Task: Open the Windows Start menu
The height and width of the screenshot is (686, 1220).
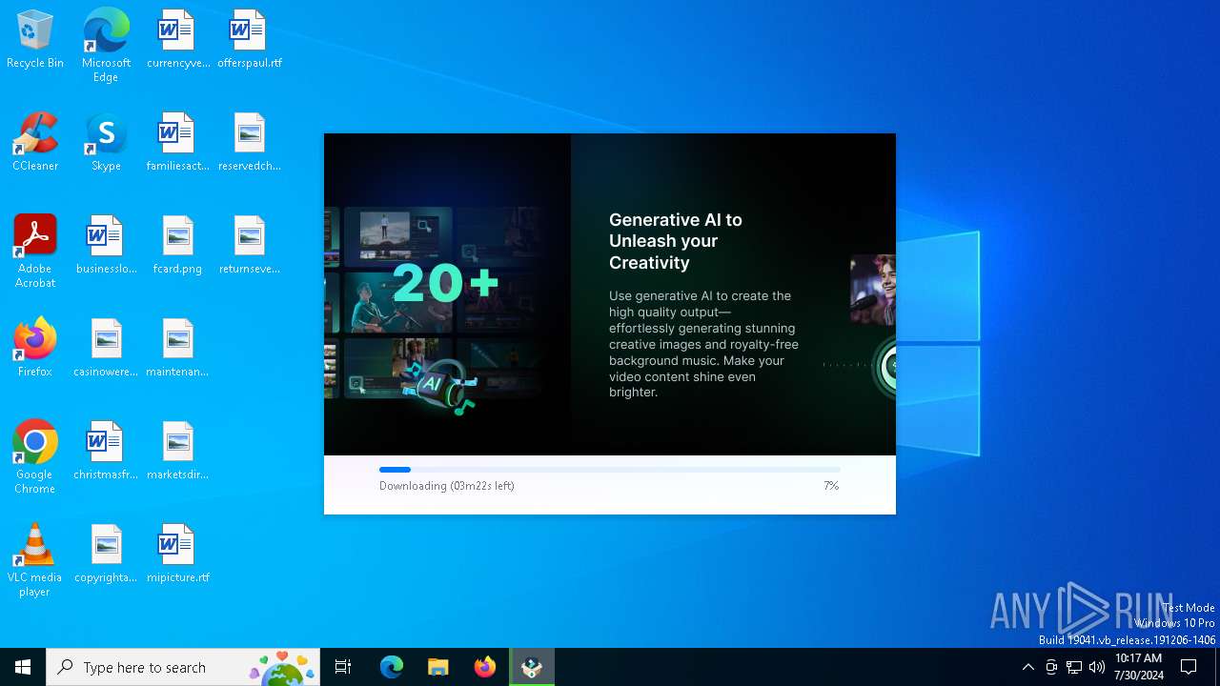Action: coord(23,667)
